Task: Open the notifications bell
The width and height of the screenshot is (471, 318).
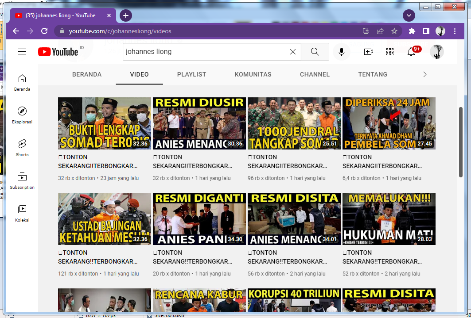Action: pos(411,52)
